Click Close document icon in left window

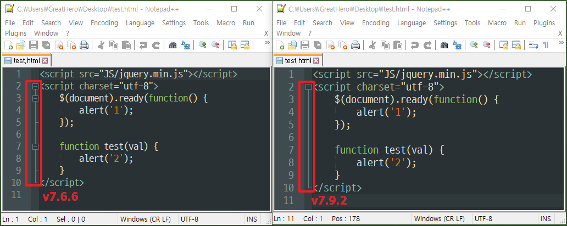click(x=59, y=45)
